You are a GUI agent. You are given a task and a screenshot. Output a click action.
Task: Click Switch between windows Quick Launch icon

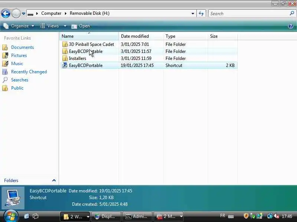coord(35,216)
